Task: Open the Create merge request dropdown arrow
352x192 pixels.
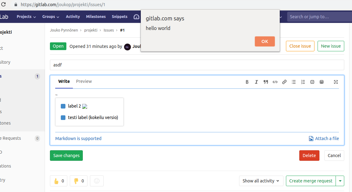Action: click(x=341, y=181)
